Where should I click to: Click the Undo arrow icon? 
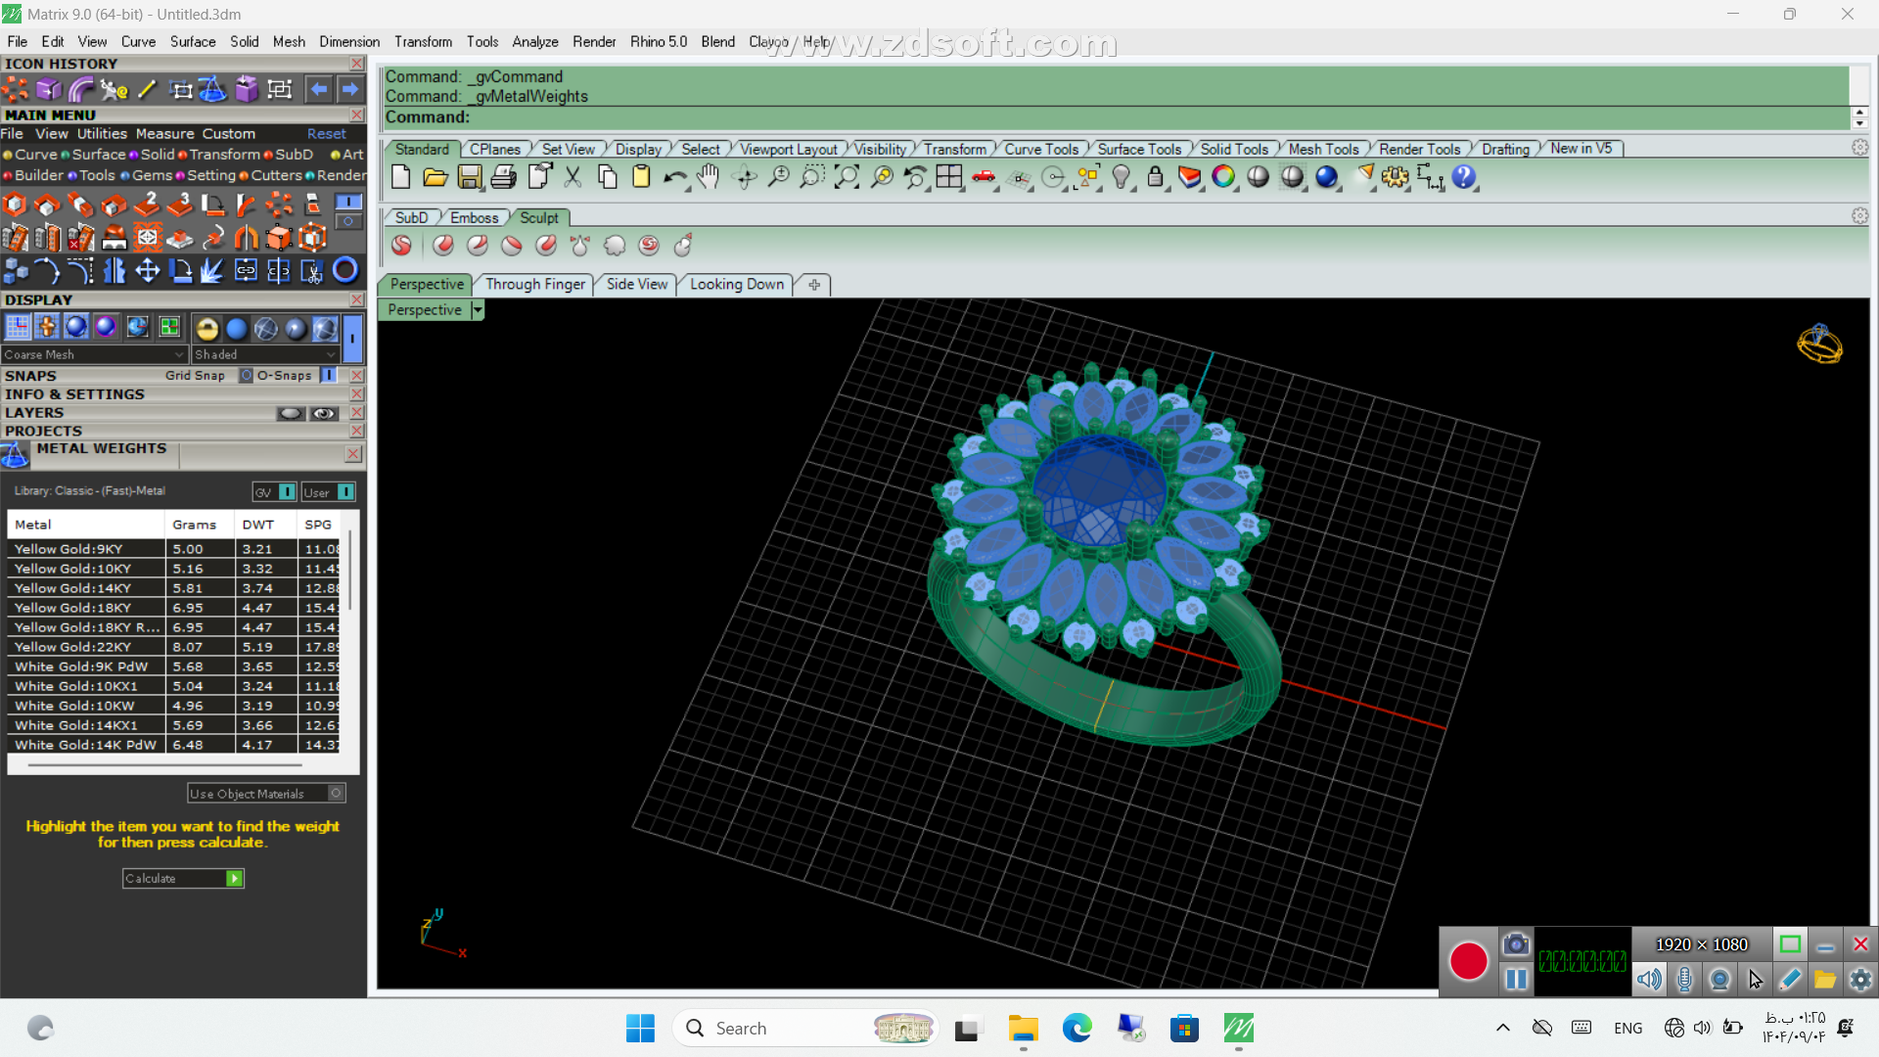[674, 177]
